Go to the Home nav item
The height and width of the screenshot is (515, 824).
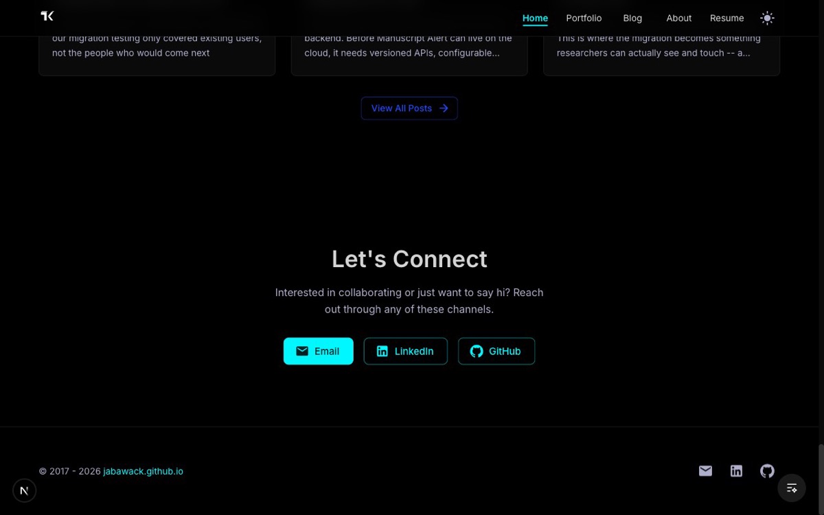click(535, 18)
